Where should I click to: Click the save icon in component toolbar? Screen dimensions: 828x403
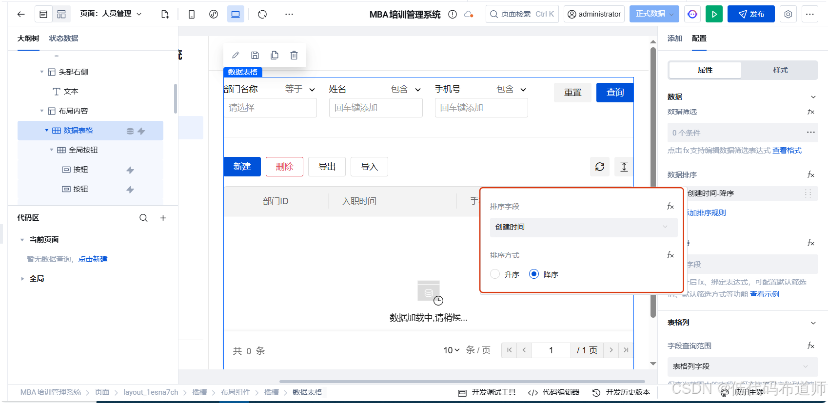pyautogui.click(x=255, y=55)
